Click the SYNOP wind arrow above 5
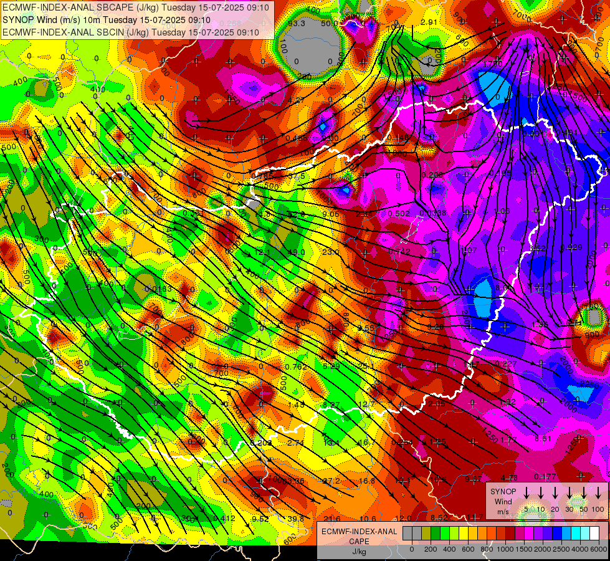The height and width of the screenshot is (561, 610). (527, 493)
